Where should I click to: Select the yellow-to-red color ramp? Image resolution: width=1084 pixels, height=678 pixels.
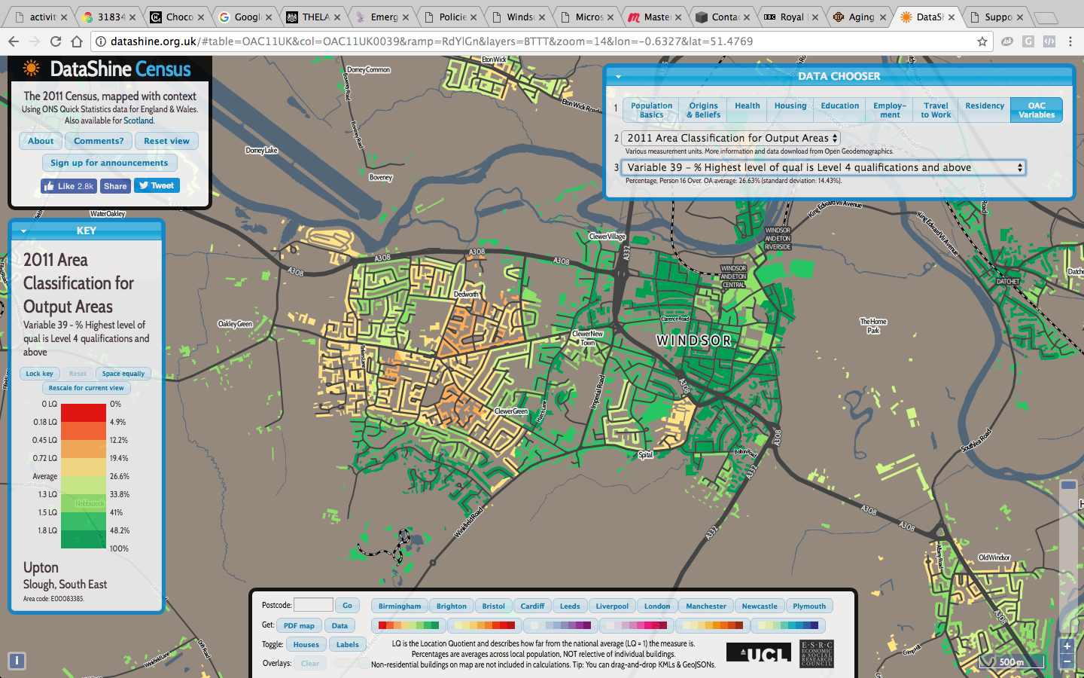[485, 625]
